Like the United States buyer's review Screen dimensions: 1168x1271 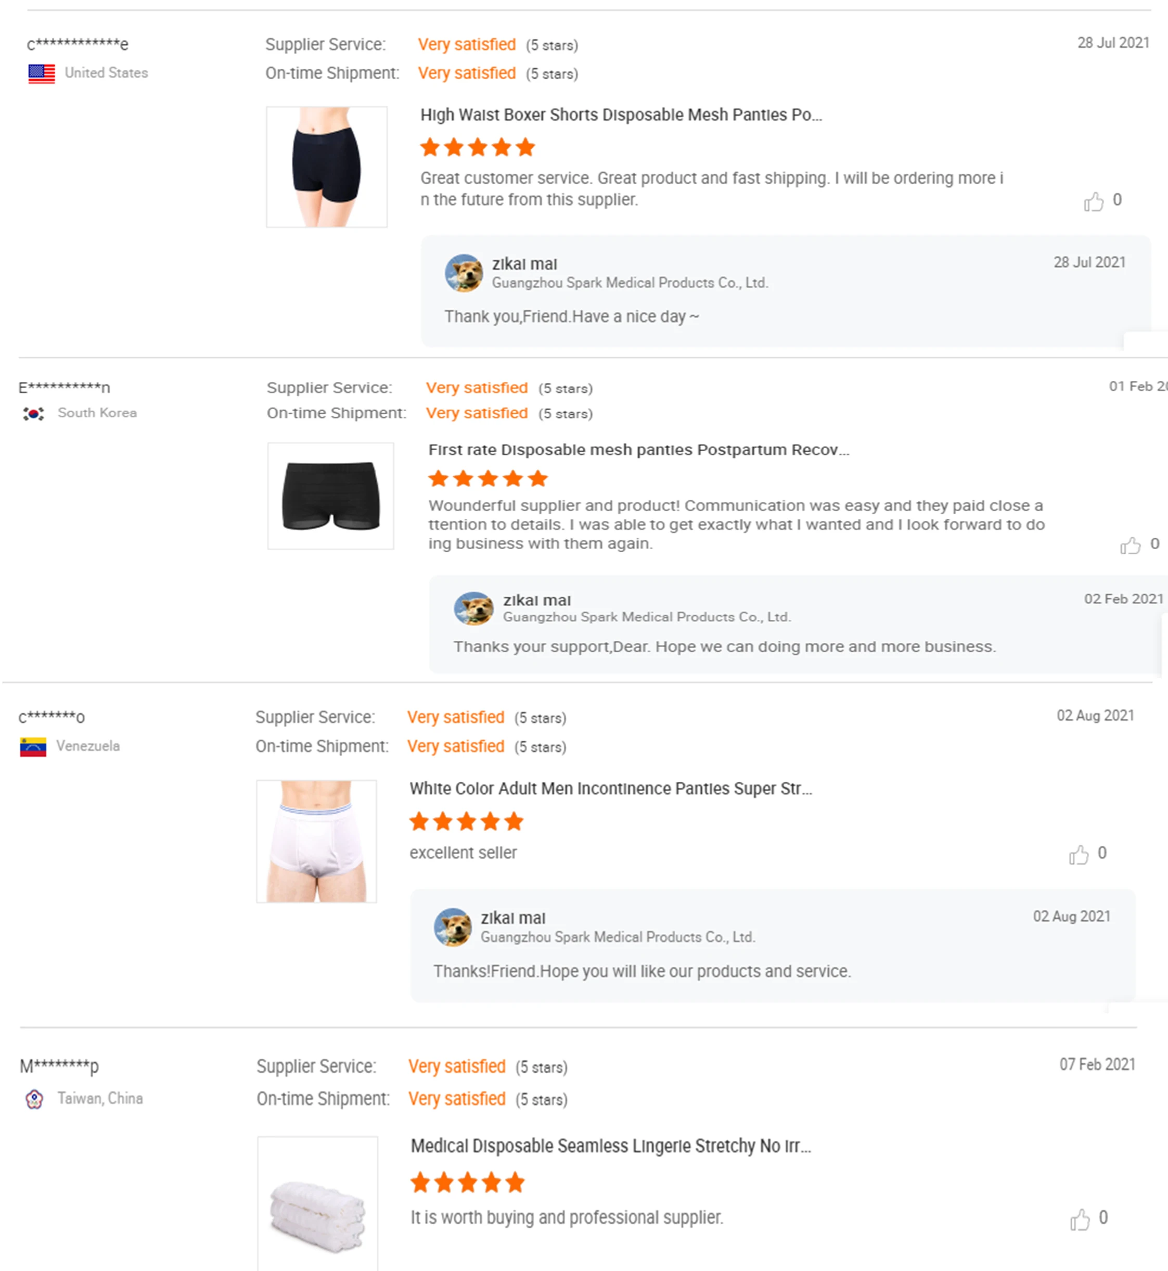(1094, 201)
